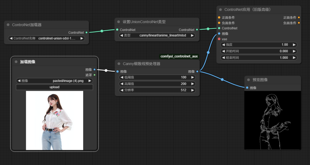Image resolution: width=310 pixels, height=165 pixels.
Task: Click the 强度 value field
Action: pos(259,45)
